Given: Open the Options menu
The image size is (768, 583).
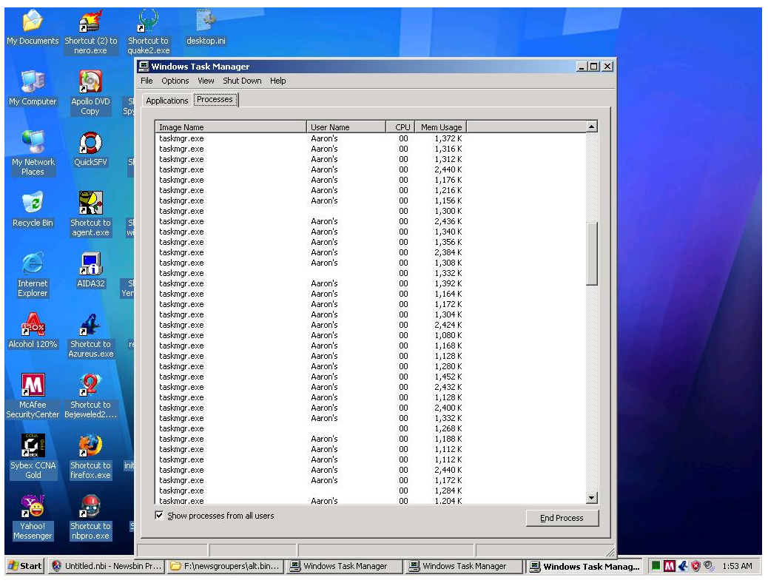Looking at the screenshot, I should point(175,81).
